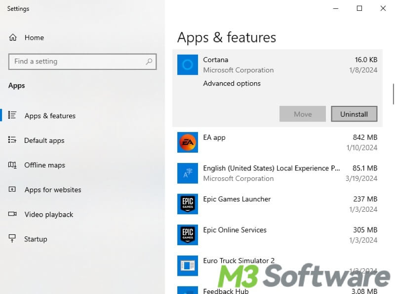Click the EA app icon
The image size is (395, 294).
point(188,142)
